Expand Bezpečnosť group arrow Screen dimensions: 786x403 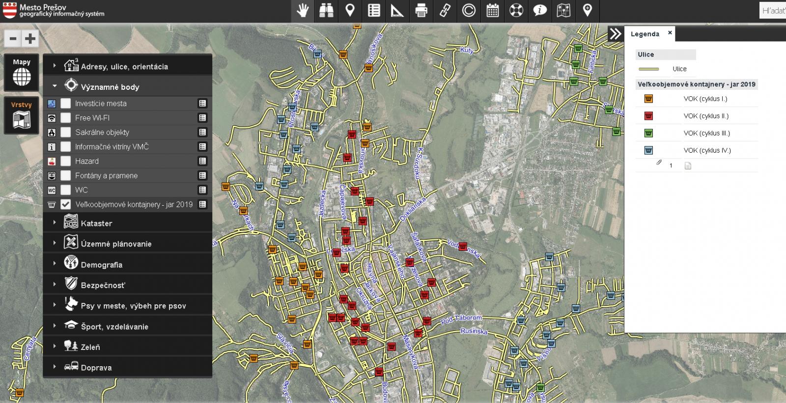[x=55, y=284]
